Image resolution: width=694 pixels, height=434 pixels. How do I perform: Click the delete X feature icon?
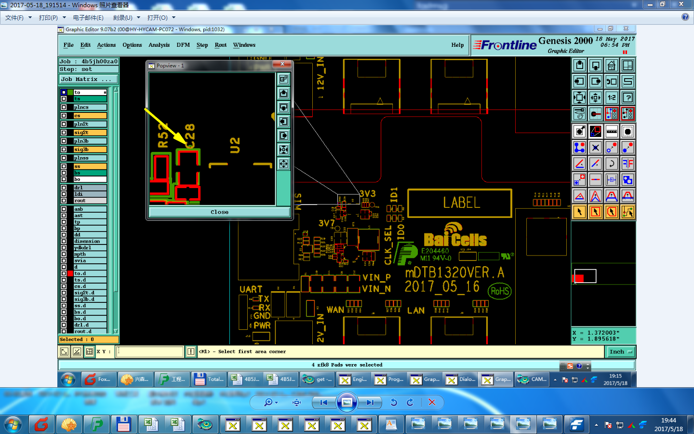[596, 148]
